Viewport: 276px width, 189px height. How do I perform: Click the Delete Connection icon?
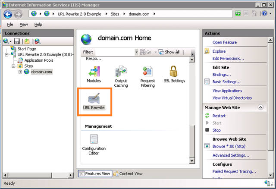38,41
